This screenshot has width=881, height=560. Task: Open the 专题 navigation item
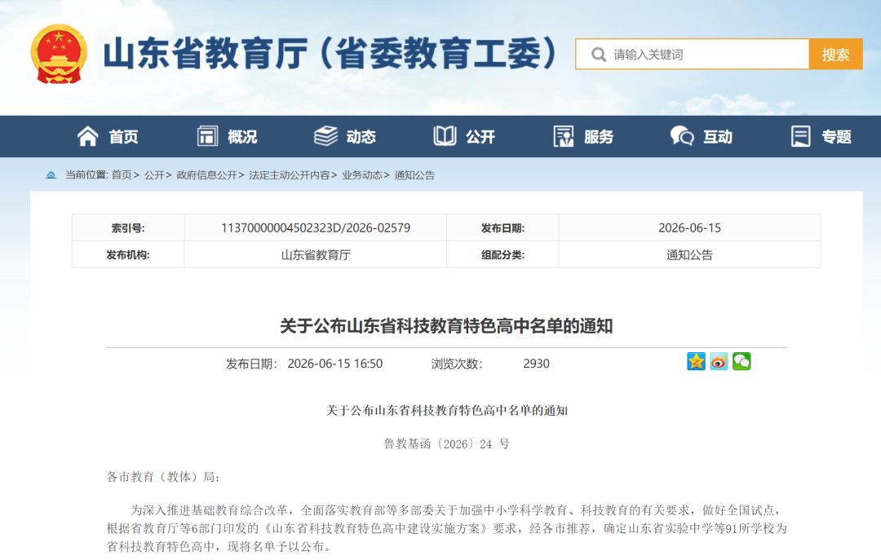[x=836, y=136]
